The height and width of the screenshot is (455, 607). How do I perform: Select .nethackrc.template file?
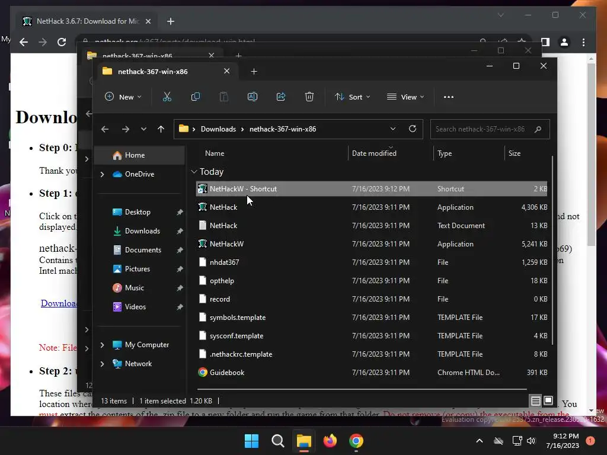click(372, 354)
